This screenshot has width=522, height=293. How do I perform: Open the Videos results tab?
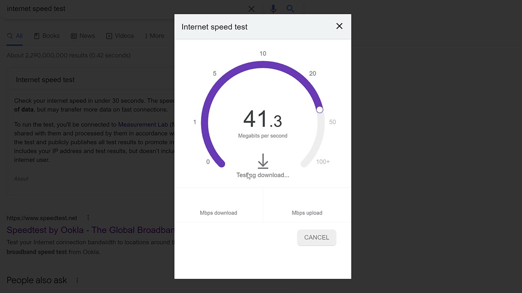120,36
